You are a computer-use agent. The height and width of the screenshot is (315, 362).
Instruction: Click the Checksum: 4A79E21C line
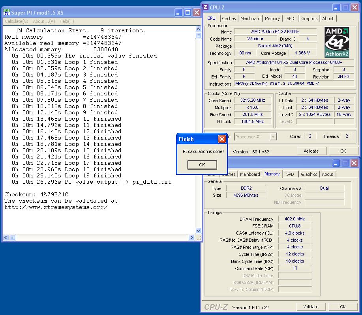pos(36,194)
